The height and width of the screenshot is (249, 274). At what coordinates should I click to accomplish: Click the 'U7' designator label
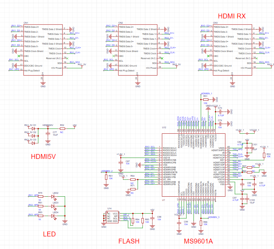pyautogui.click(x=163, y=200)
